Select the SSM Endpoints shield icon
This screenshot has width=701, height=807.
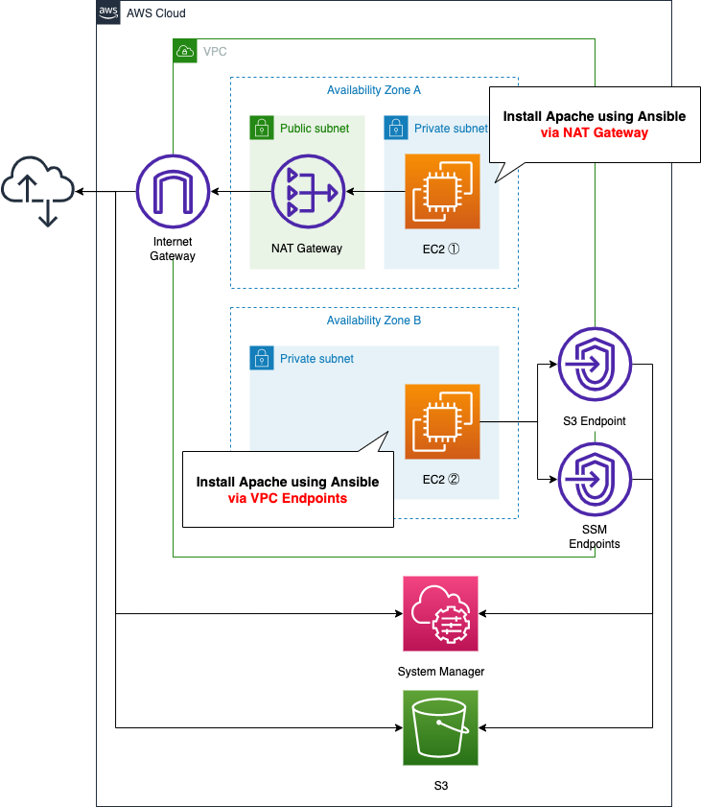click(596, 479)
